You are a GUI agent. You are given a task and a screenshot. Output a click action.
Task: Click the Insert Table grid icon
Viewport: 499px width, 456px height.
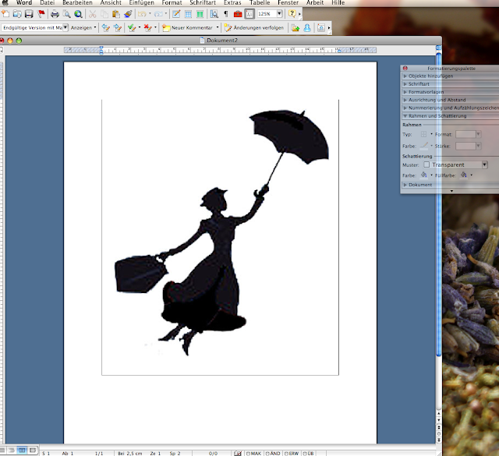188,14
